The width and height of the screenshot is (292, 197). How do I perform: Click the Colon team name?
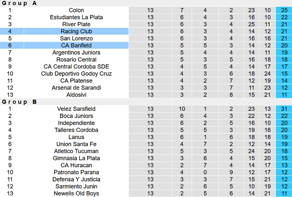tap(76, 10)
